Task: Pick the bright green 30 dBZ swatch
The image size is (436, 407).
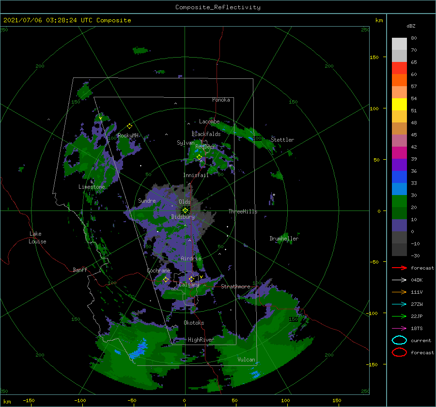Action: point(399,201)
